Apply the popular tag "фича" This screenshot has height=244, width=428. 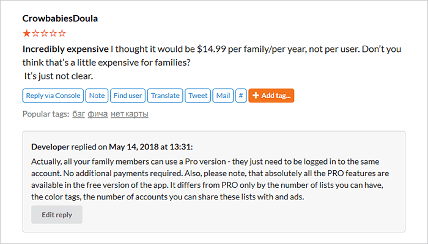[97, 114]
